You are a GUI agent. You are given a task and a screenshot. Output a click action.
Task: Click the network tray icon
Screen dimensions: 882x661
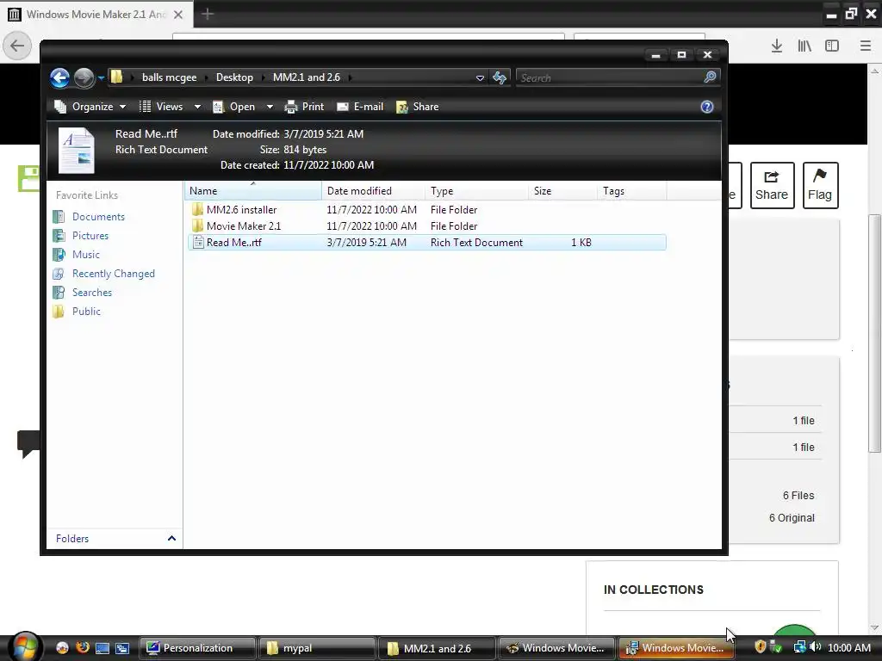pyautogui.click(x=799, y=647)
